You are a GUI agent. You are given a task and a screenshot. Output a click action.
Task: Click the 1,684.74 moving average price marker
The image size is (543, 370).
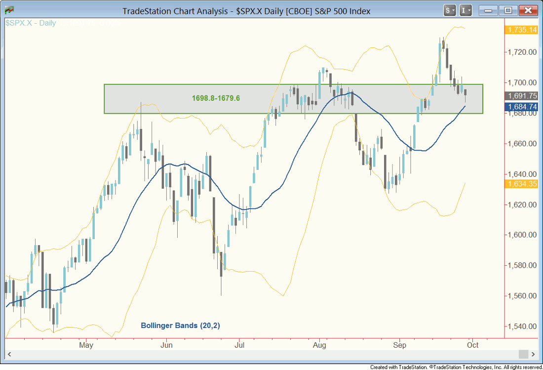click(522, 107)
